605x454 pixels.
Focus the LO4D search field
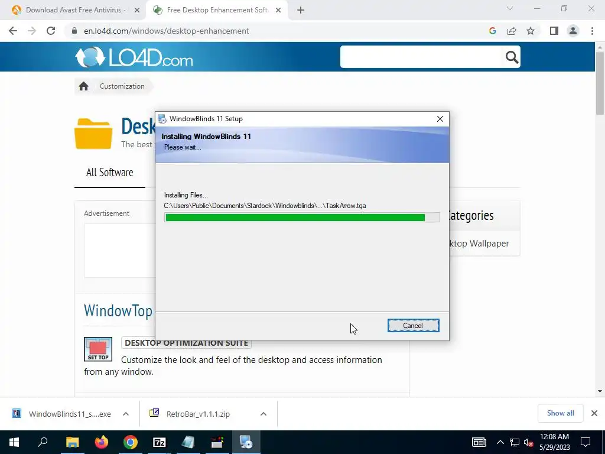pyautogui.click(x=421, y=57)
